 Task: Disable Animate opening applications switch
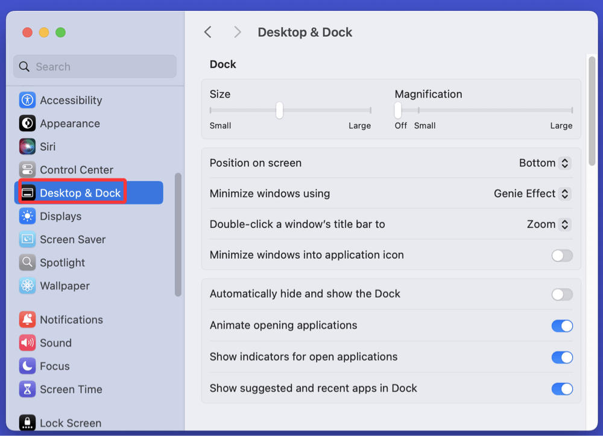click(x=561, y=326)
